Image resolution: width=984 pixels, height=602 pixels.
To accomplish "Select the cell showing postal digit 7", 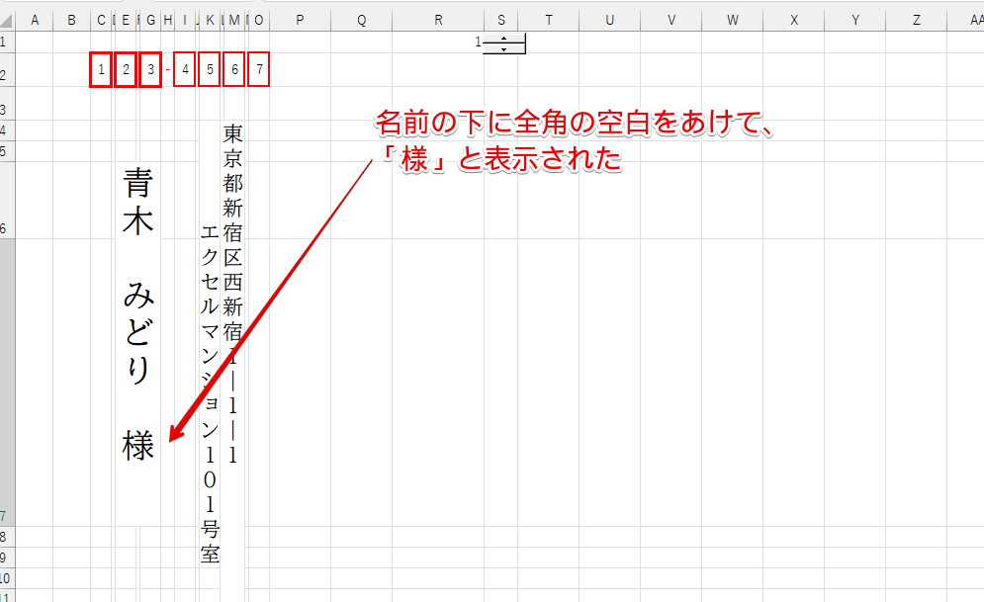I will coord(259,69).
